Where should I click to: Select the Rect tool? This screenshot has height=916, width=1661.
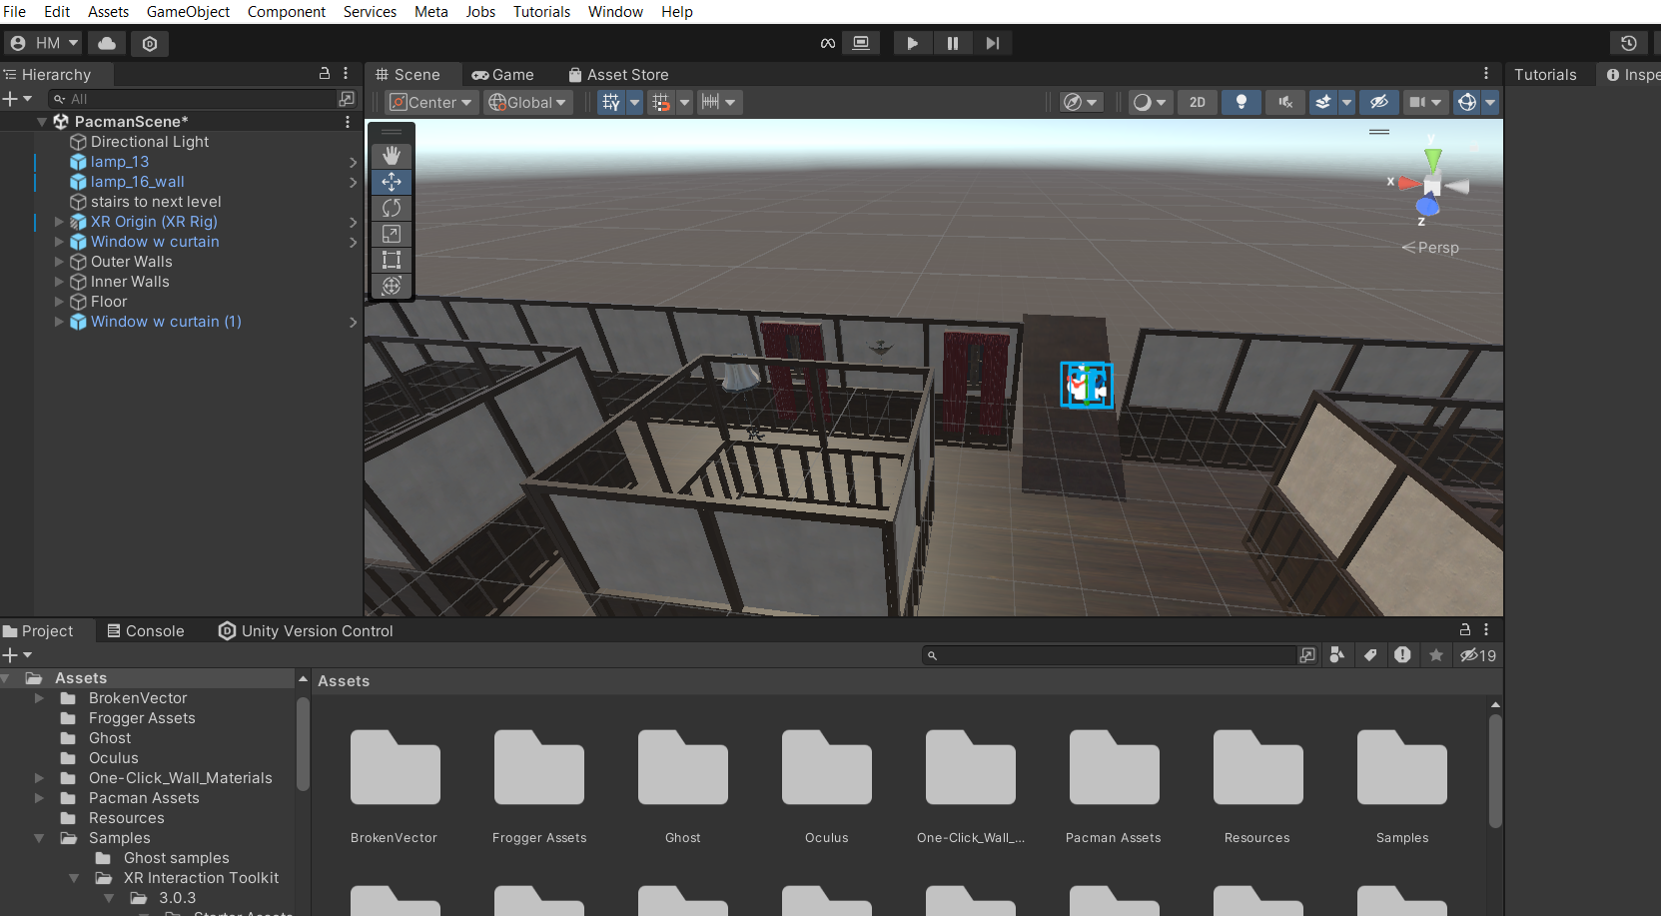[392, 260]
